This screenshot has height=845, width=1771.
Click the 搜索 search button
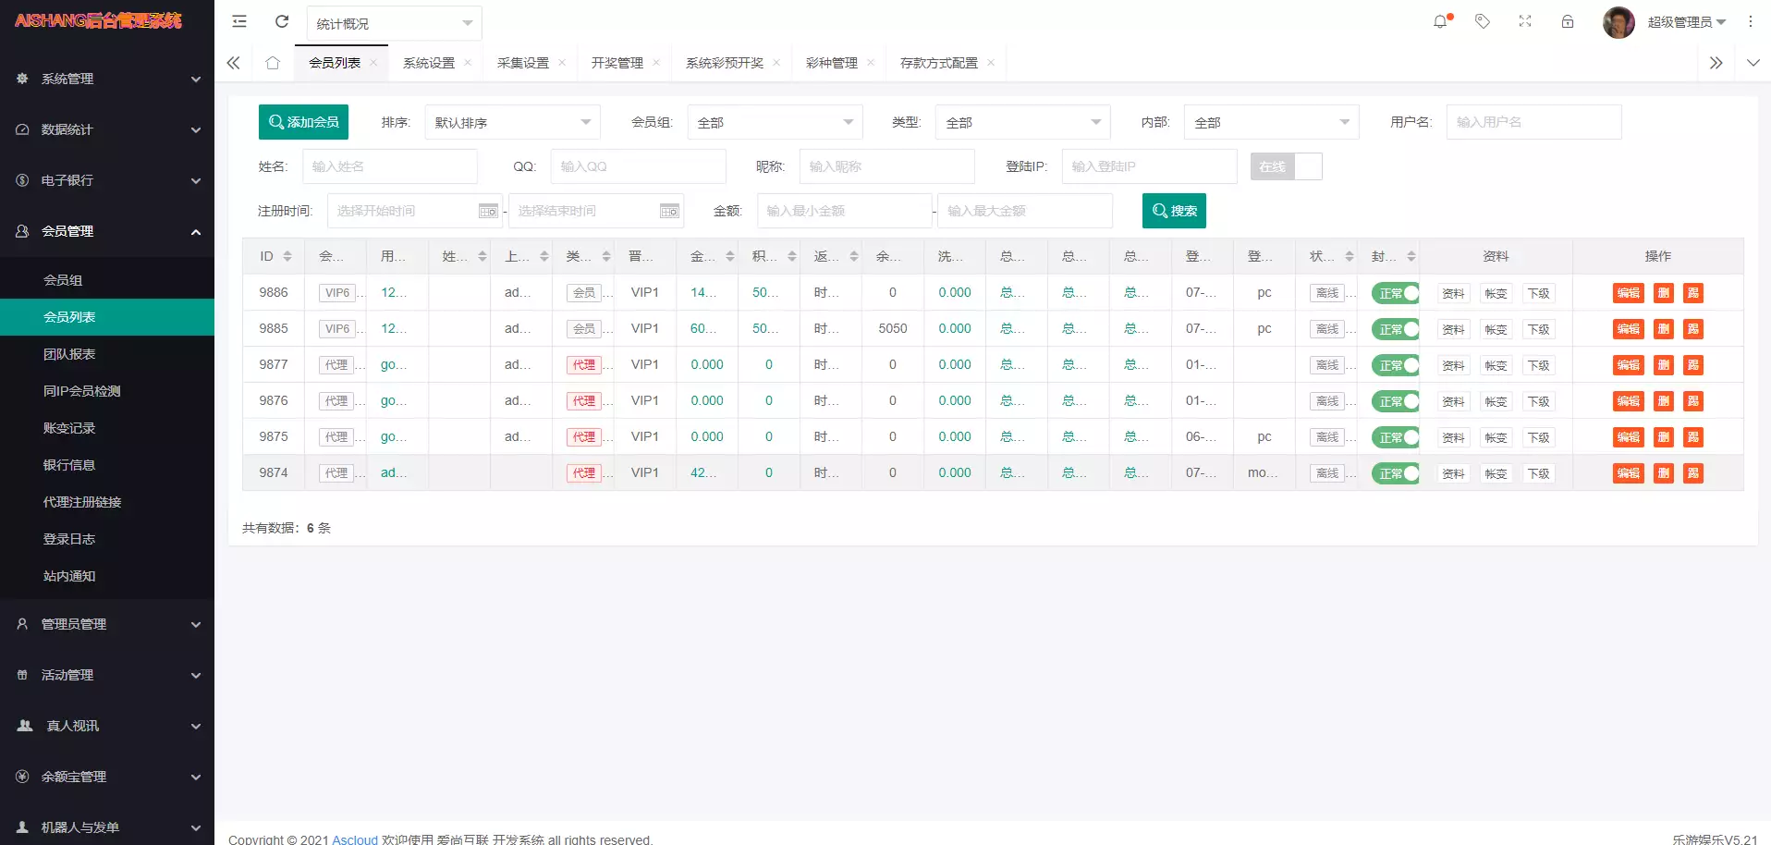click(1174, 211)
